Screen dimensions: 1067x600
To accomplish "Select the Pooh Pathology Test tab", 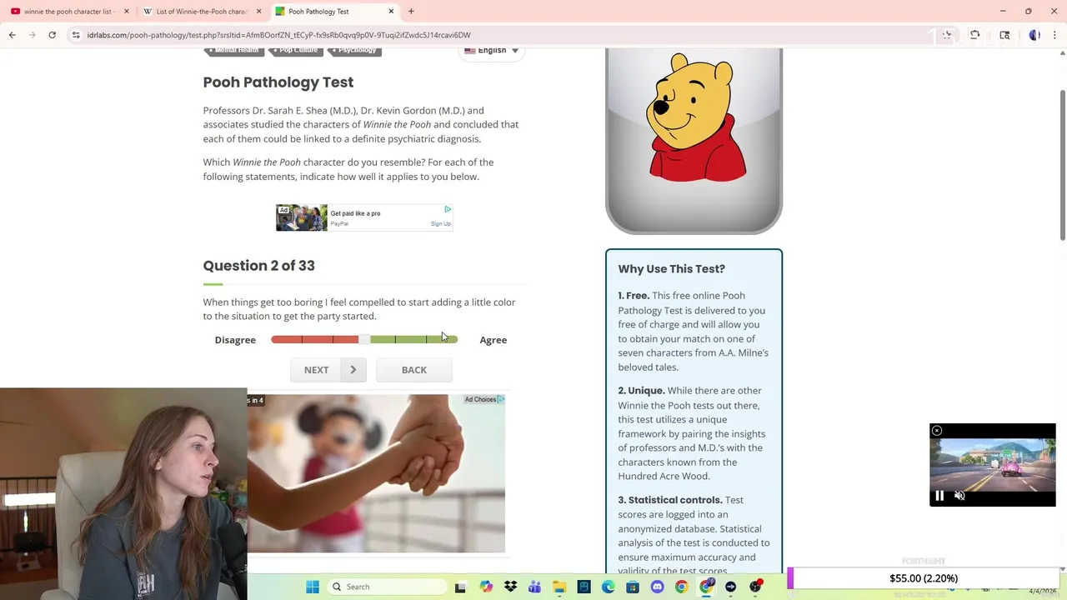I will [333, 12].
